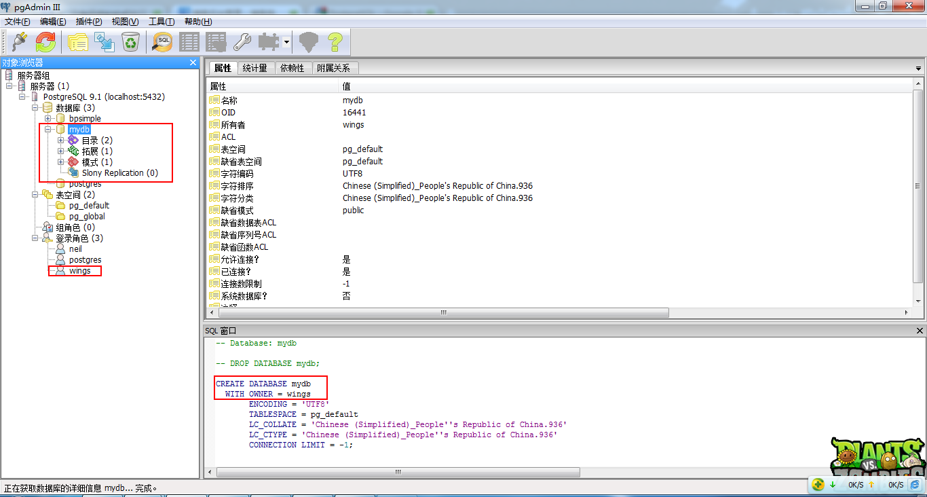Collapse the 表空间 (2) tablespaces node
927x497 pixels.
pos(35,195)
